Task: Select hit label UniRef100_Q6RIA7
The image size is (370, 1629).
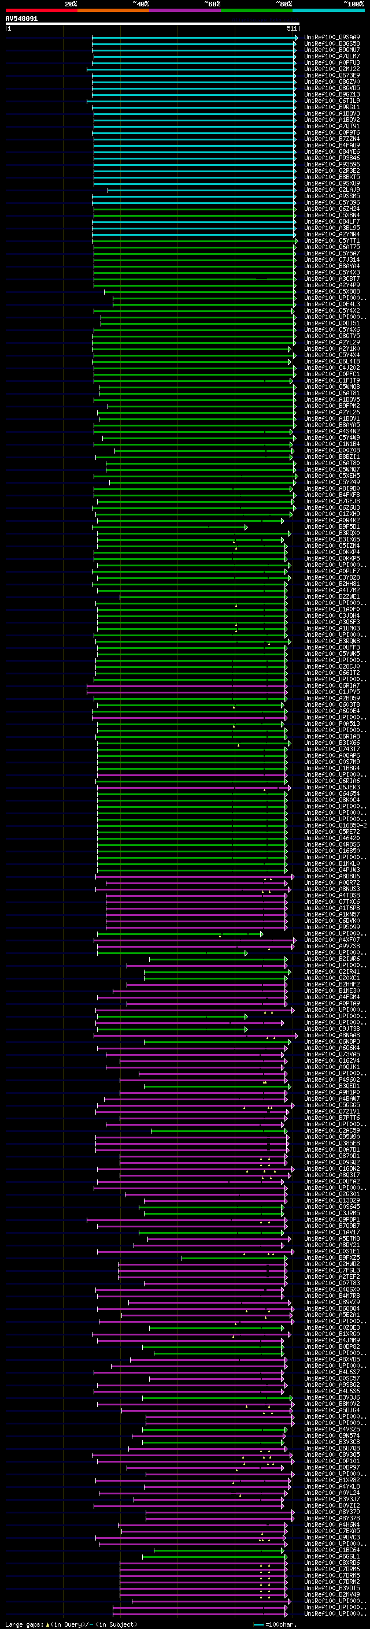Action: [x=332, y=685]
